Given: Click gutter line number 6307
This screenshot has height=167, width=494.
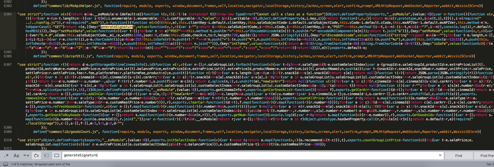Looking at the screenshot, I should click(x=8, y=65).
